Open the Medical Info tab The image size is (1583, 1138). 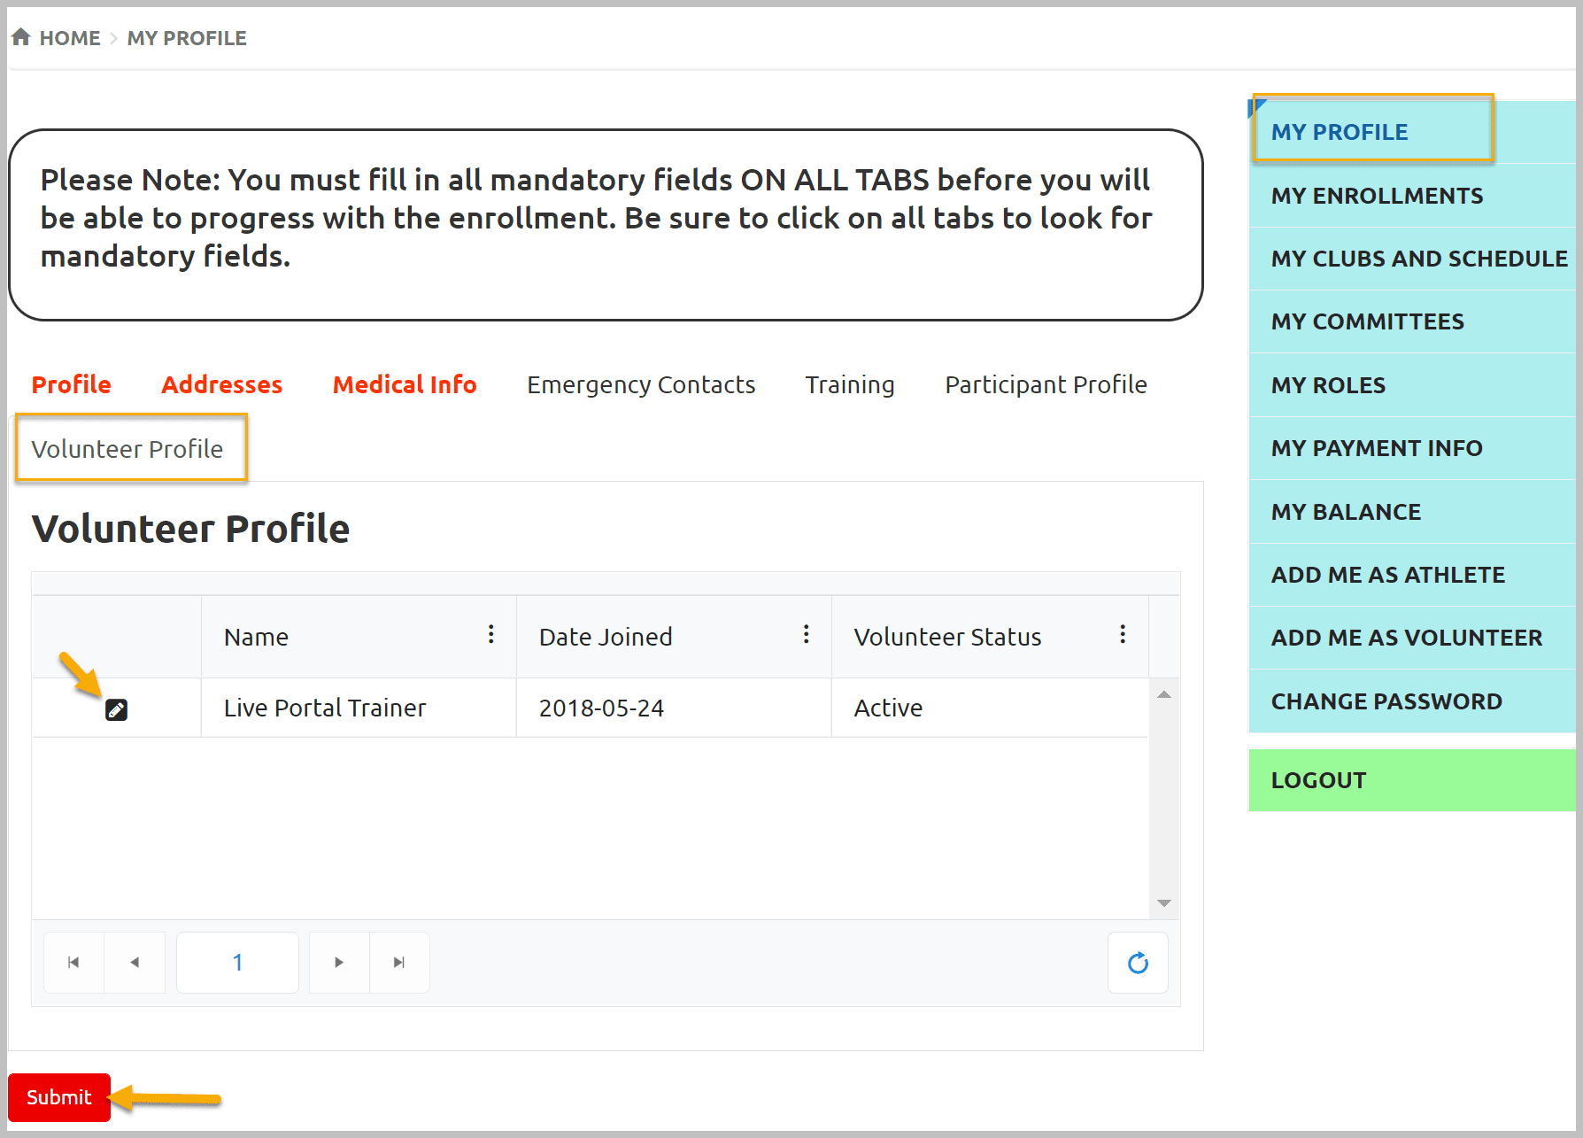coord(405,384)
